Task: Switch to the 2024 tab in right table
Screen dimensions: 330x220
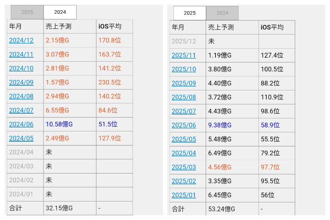Action: (222, 13)
